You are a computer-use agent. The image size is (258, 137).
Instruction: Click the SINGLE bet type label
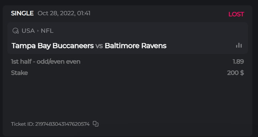click(x=22, y=14)
